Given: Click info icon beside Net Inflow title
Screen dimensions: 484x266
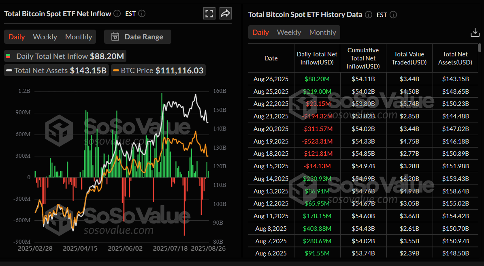Looking at the screenshot, I should pos(117,14).
